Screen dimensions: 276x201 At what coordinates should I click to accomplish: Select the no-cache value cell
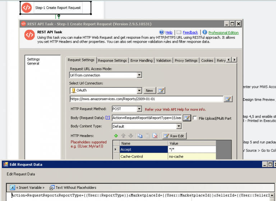click(192, 157)
